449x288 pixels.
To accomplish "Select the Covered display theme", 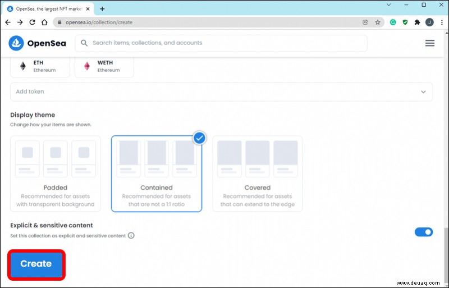I will coord(258,174).
